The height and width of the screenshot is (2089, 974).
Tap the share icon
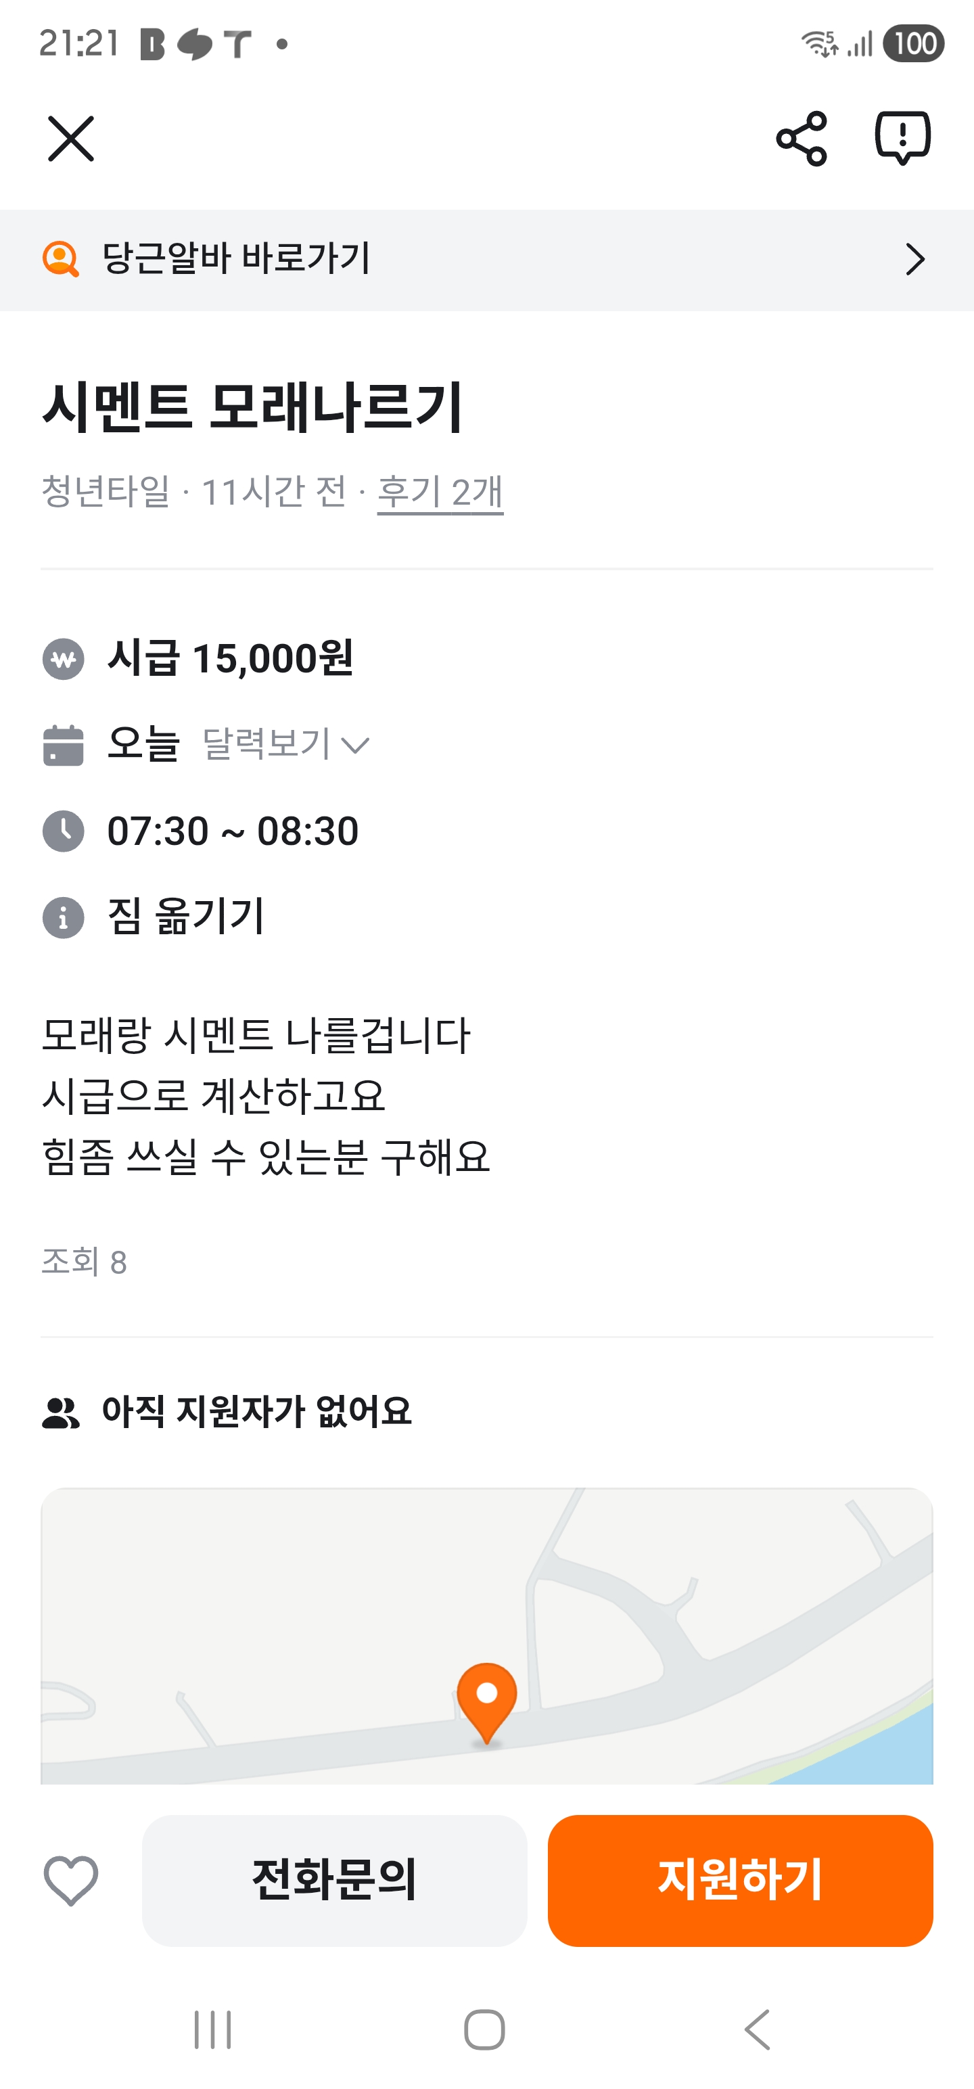pos(802,139)
